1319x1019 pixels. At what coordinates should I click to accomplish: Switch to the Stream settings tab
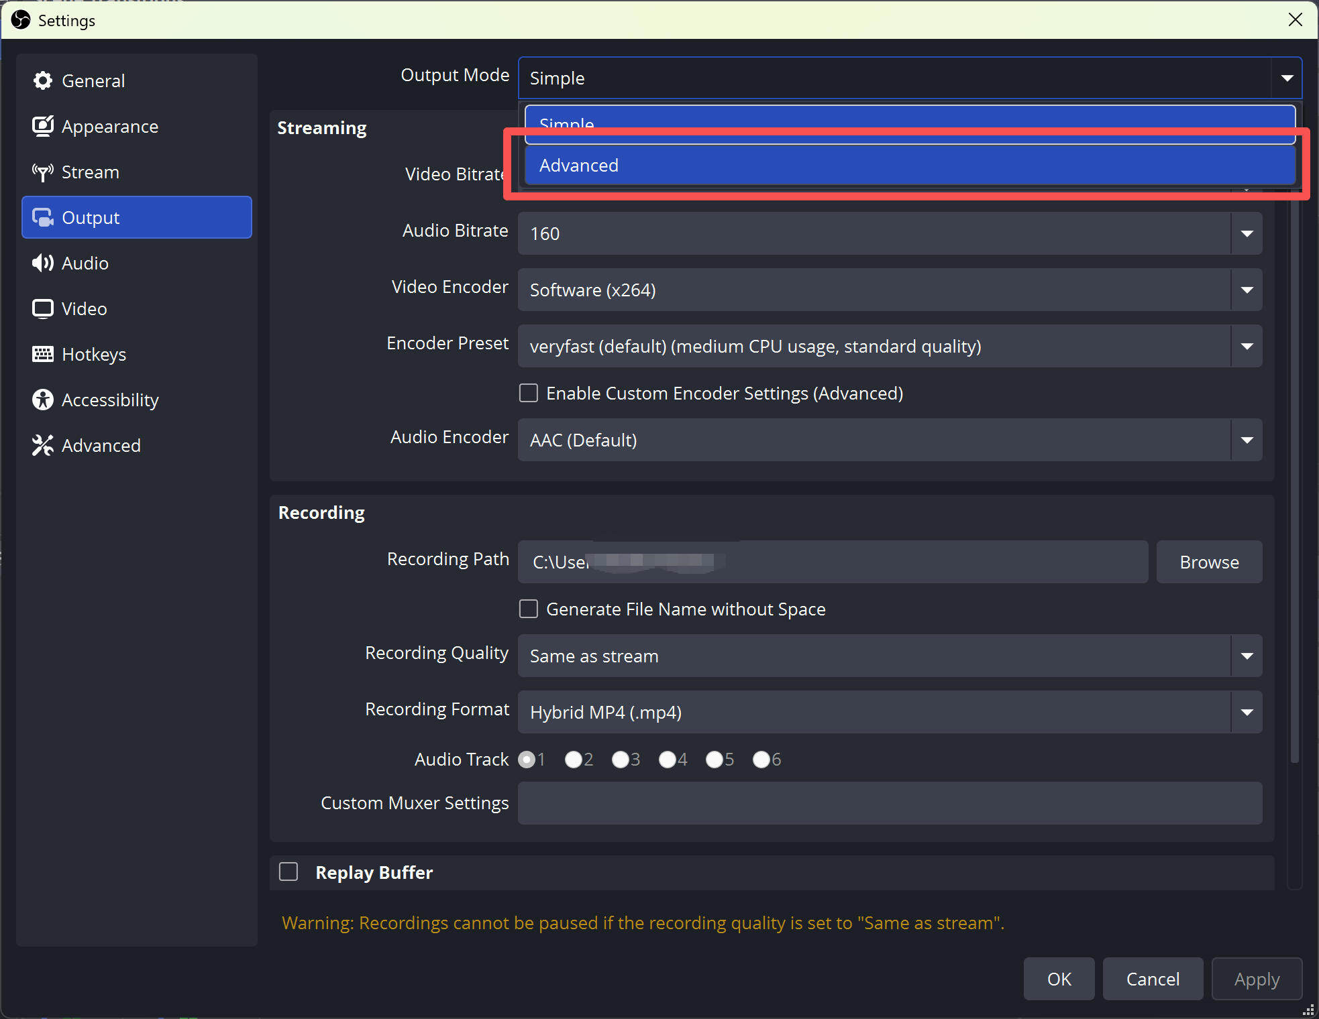tap(137, 172)
